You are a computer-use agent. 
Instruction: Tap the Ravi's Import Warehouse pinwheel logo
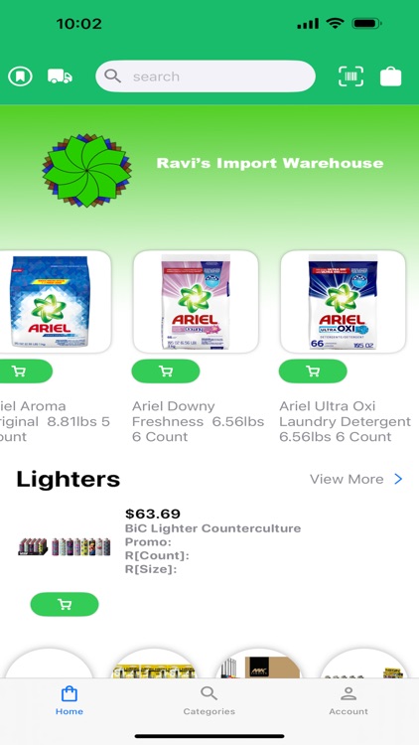[87, 170]
